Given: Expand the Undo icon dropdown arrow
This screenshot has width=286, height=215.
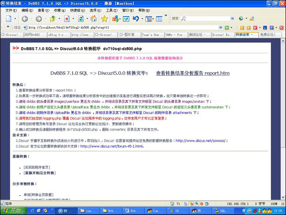Looking at the screenshot, I should pyautogui.click(x=142, y=19).
